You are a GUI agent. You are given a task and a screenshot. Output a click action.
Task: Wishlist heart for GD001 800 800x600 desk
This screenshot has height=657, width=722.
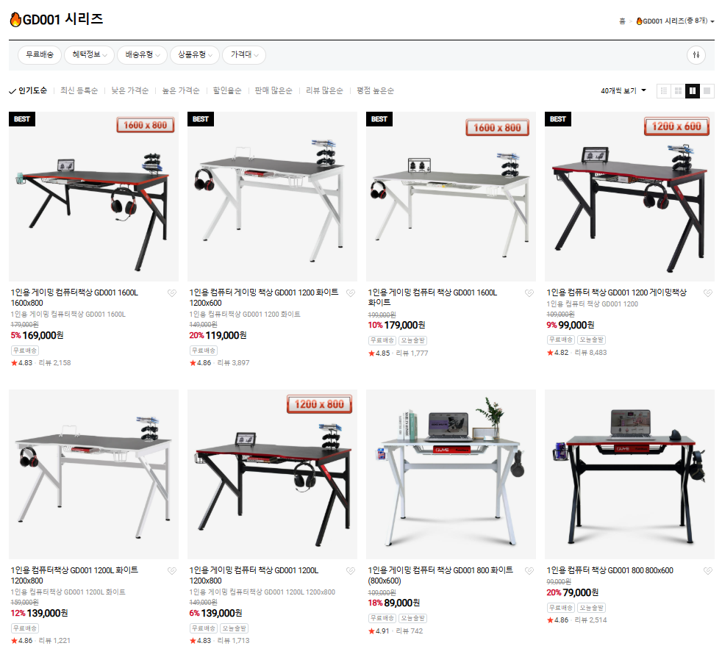point(708,571)
